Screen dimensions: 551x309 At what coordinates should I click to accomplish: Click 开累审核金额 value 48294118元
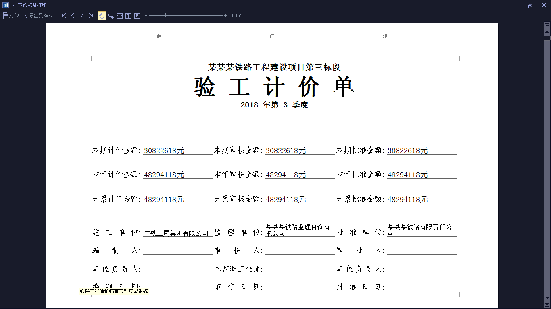pyautogui.click(x=286, y=199)
